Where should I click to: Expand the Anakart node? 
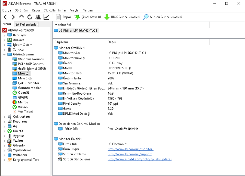(4, 40)
